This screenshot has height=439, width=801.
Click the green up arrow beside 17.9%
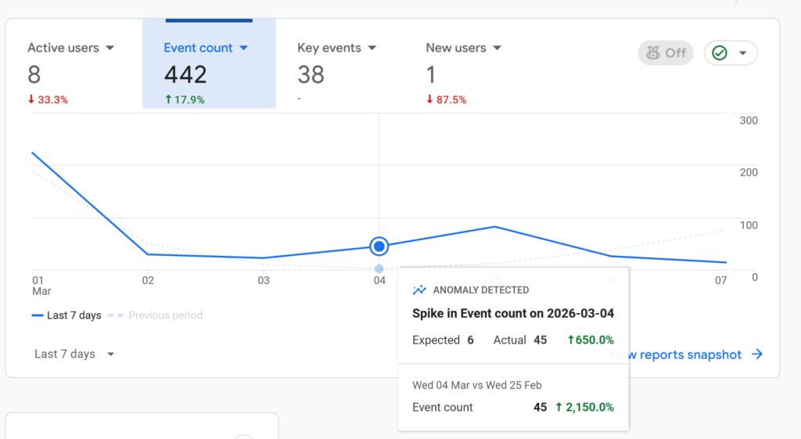coord(168,100)
